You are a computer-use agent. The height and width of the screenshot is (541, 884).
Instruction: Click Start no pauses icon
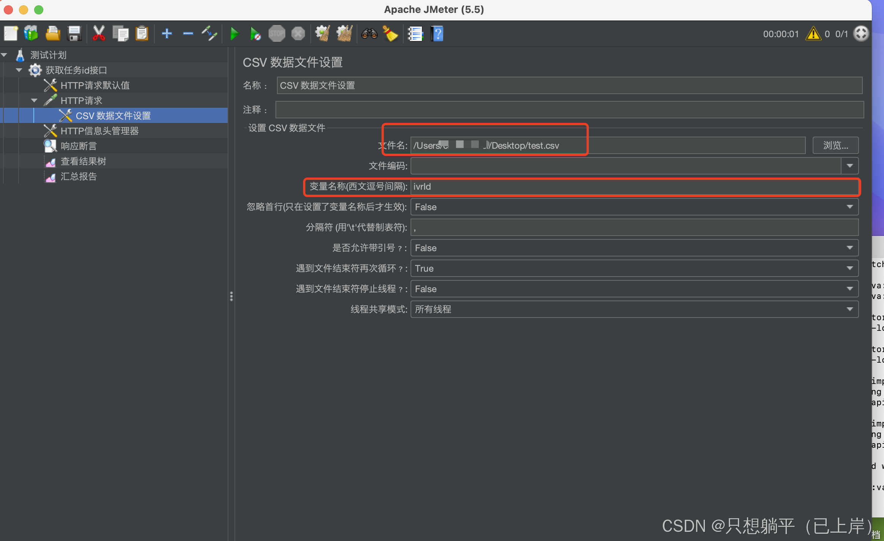click(255, 34)
